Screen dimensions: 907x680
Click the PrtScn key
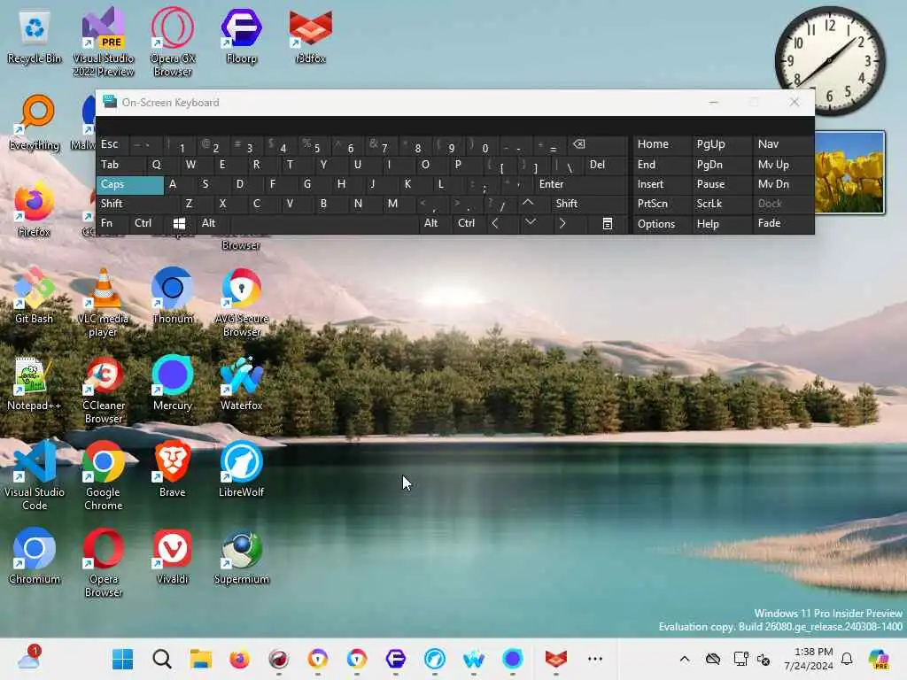[x=661, y=204]
